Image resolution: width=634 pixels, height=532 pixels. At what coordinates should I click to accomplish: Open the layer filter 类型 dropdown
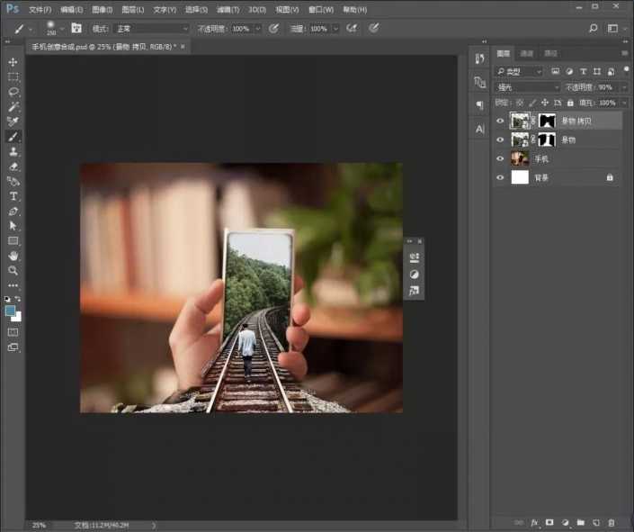pos(520,71)
